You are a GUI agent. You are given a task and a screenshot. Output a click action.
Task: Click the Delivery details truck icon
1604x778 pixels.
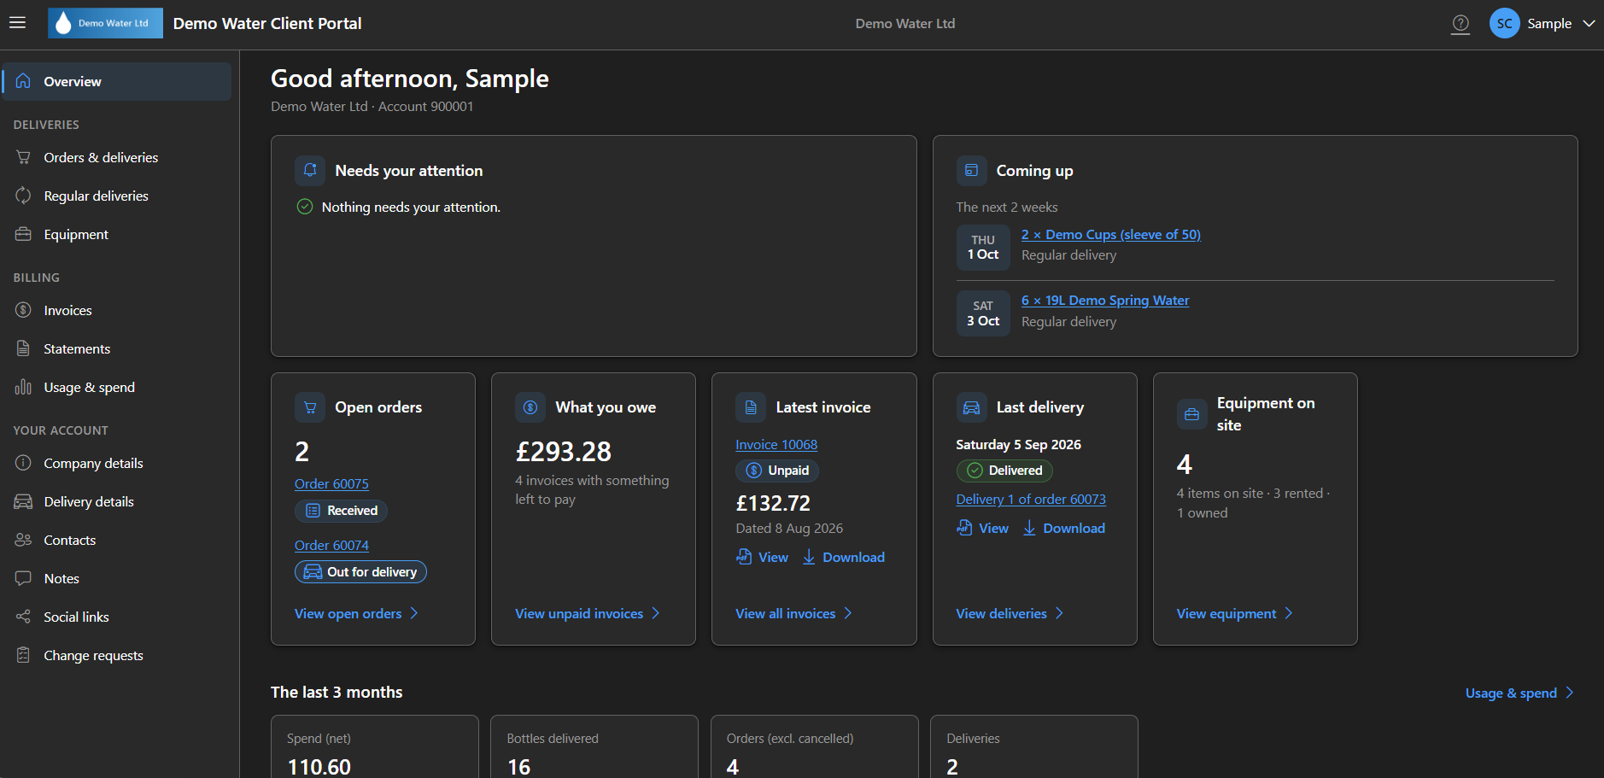tap(23, 501)
